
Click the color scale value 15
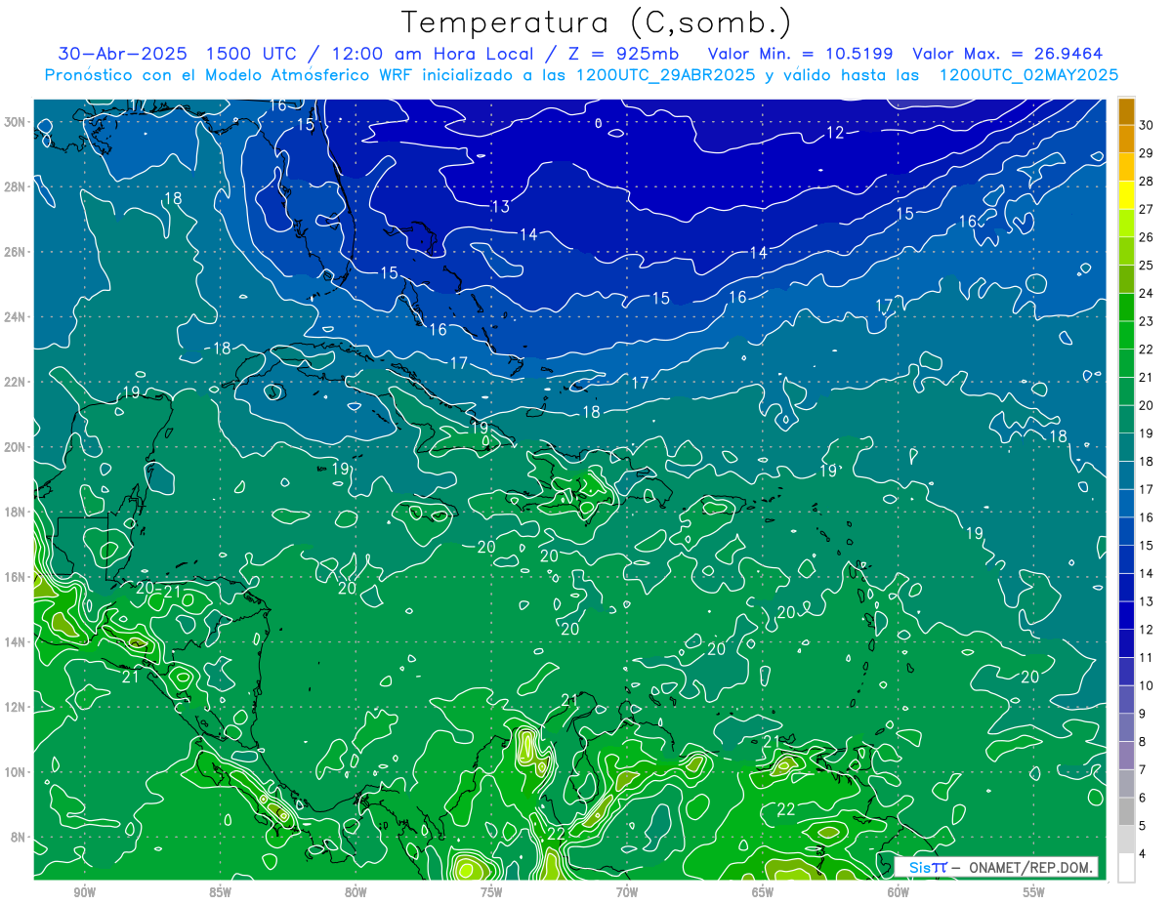click(1147, 545)
